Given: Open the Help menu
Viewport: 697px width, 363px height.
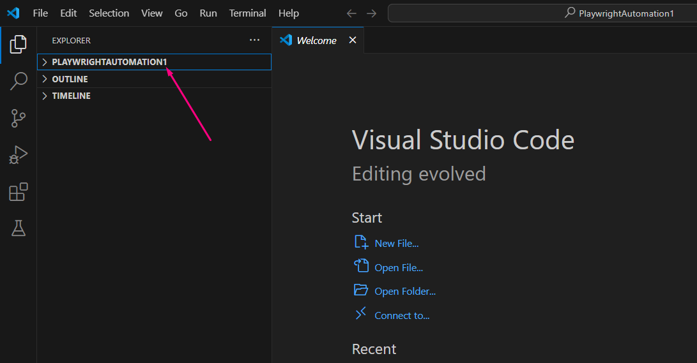Looking at the screenshot, I should 289,13.
